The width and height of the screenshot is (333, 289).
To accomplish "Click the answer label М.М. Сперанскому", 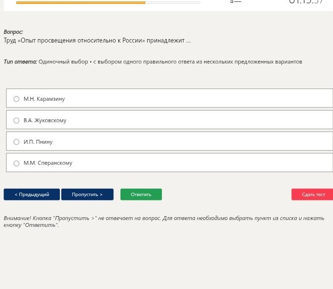I will click(48, 163).
